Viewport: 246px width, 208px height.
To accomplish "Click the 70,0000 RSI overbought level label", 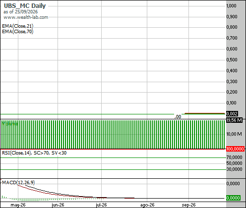I will [x=234, y=157].
